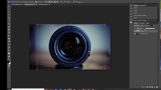Open the CSS side panel
161x90 pixels.
[131, 19]
